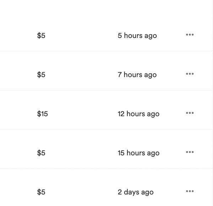213x206 pixels.
Task: Click the "12 hours ago" timestamp
Action: click(138, 114)
